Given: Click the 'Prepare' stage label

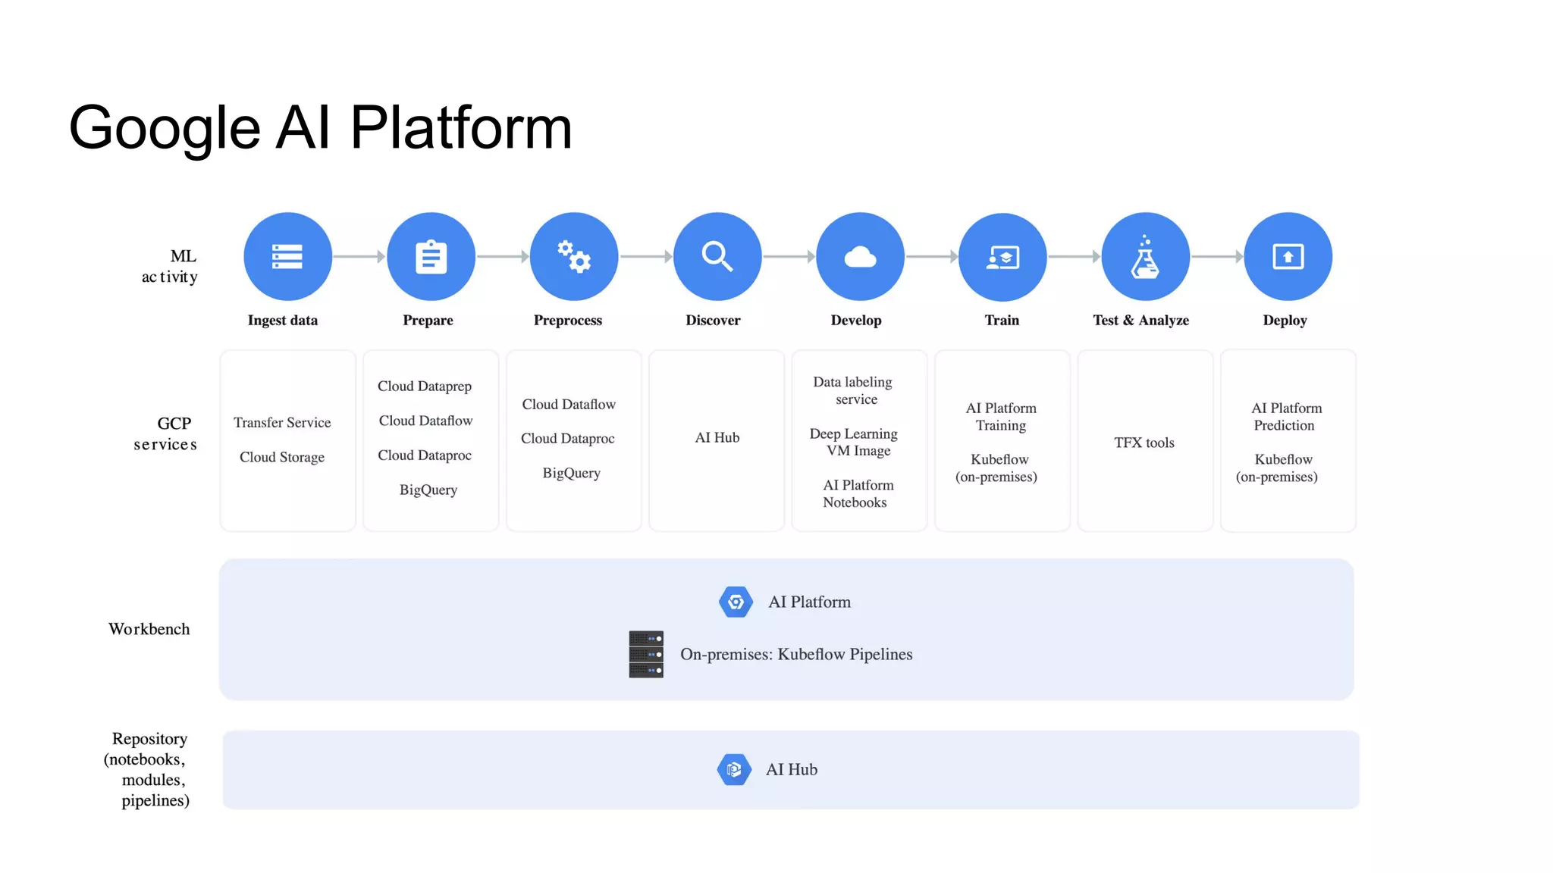Looking at the screenshot, I should tap(428, 321).
